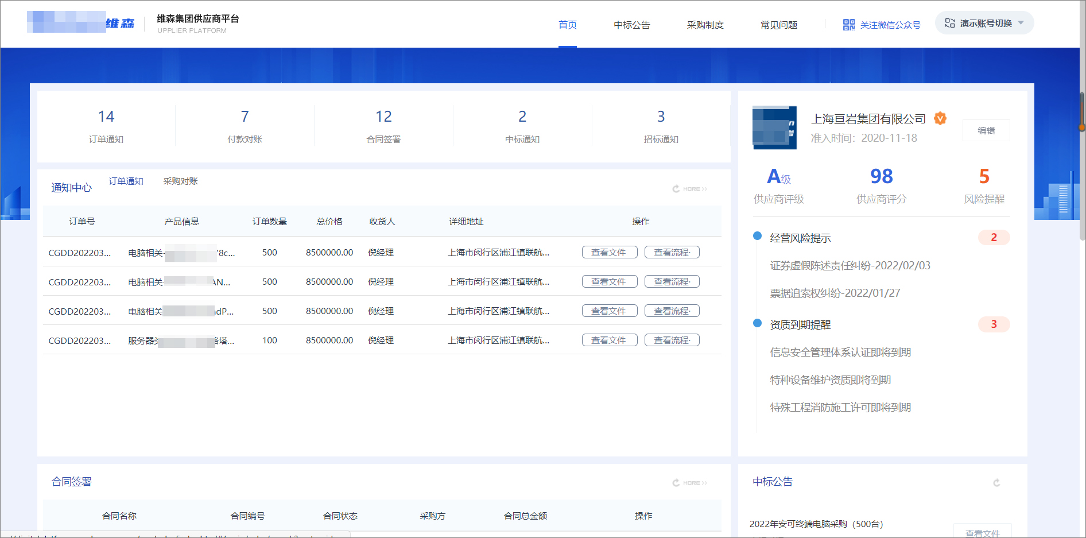Open the 2 中标通知 stat card
Screen dimensions: 1086x538
tap(522, 126)
